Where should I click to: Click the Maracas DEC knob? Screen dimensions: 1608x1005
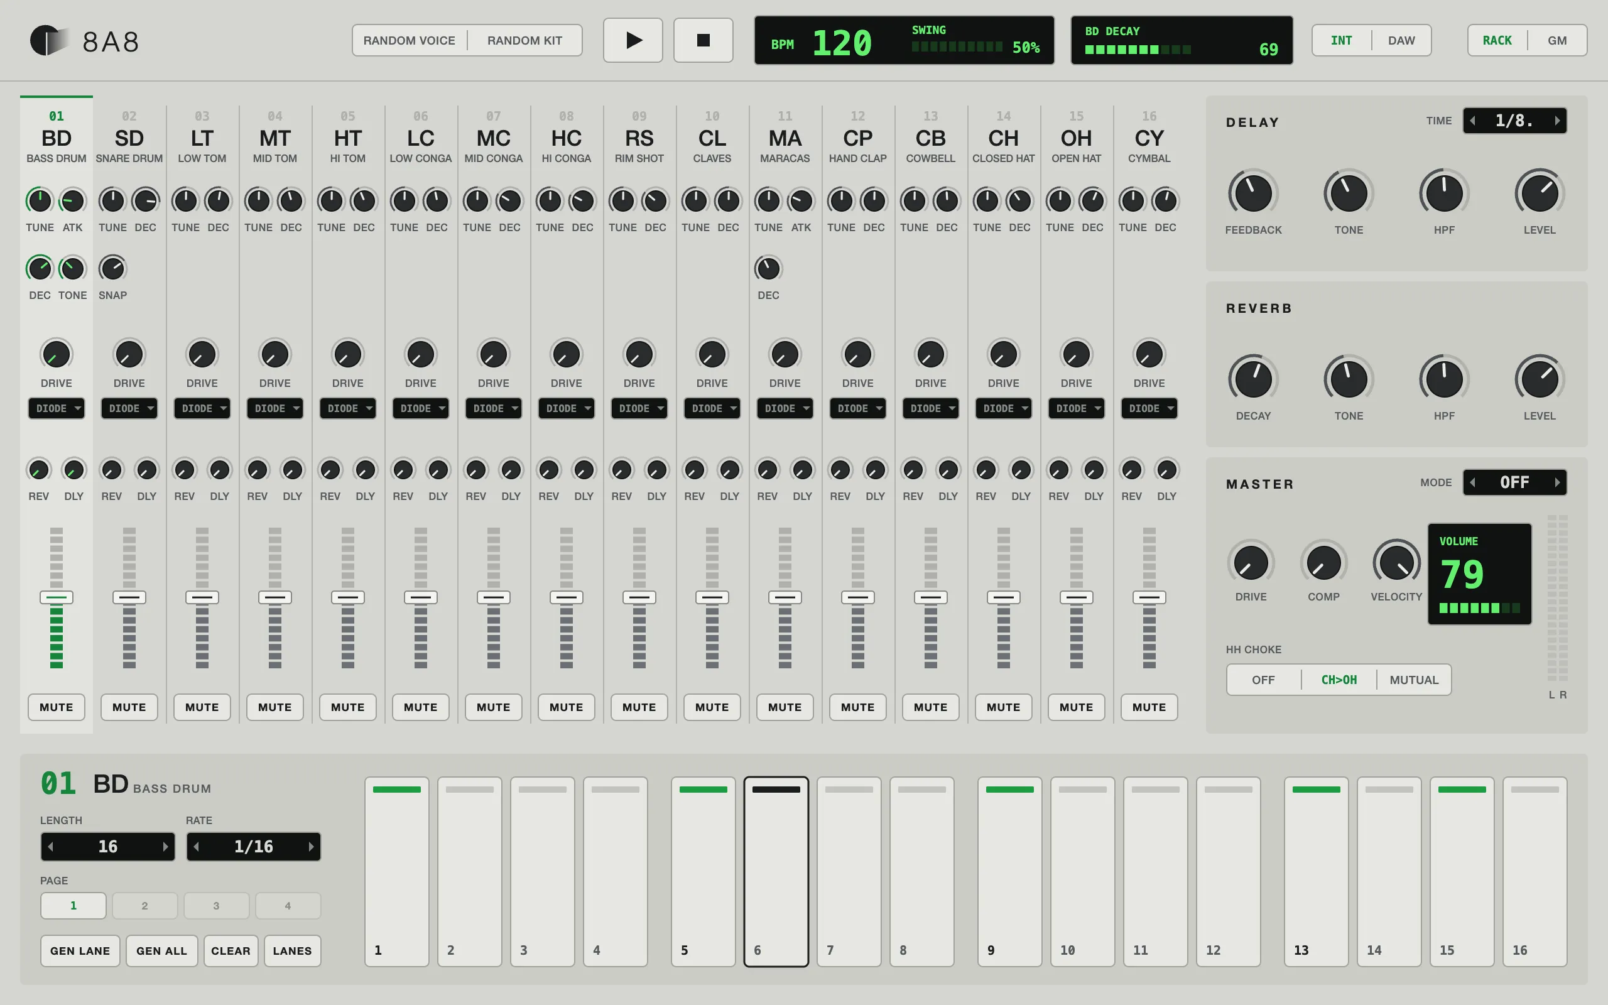768,269
